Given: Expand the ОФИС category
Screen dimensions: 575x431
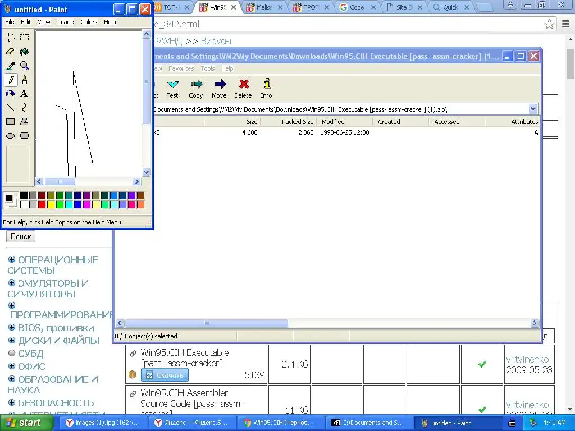Looking at the screenshot, I should pos(12,366).
